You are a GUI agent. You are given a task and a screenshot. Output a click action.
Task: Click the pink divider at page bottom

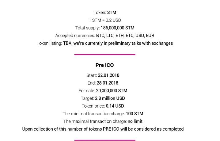click(105, 140)
